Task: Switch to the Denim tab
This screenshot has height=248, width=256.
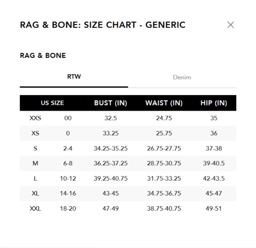Action: tap(182, 77)
